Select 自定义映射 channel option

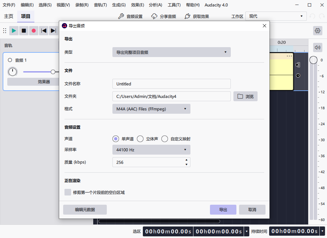(165, 139)
